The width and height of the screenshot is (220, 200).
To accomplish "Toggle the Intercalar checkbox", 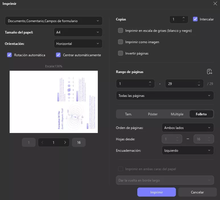I will pyautogui.click(x=195, y=19).
